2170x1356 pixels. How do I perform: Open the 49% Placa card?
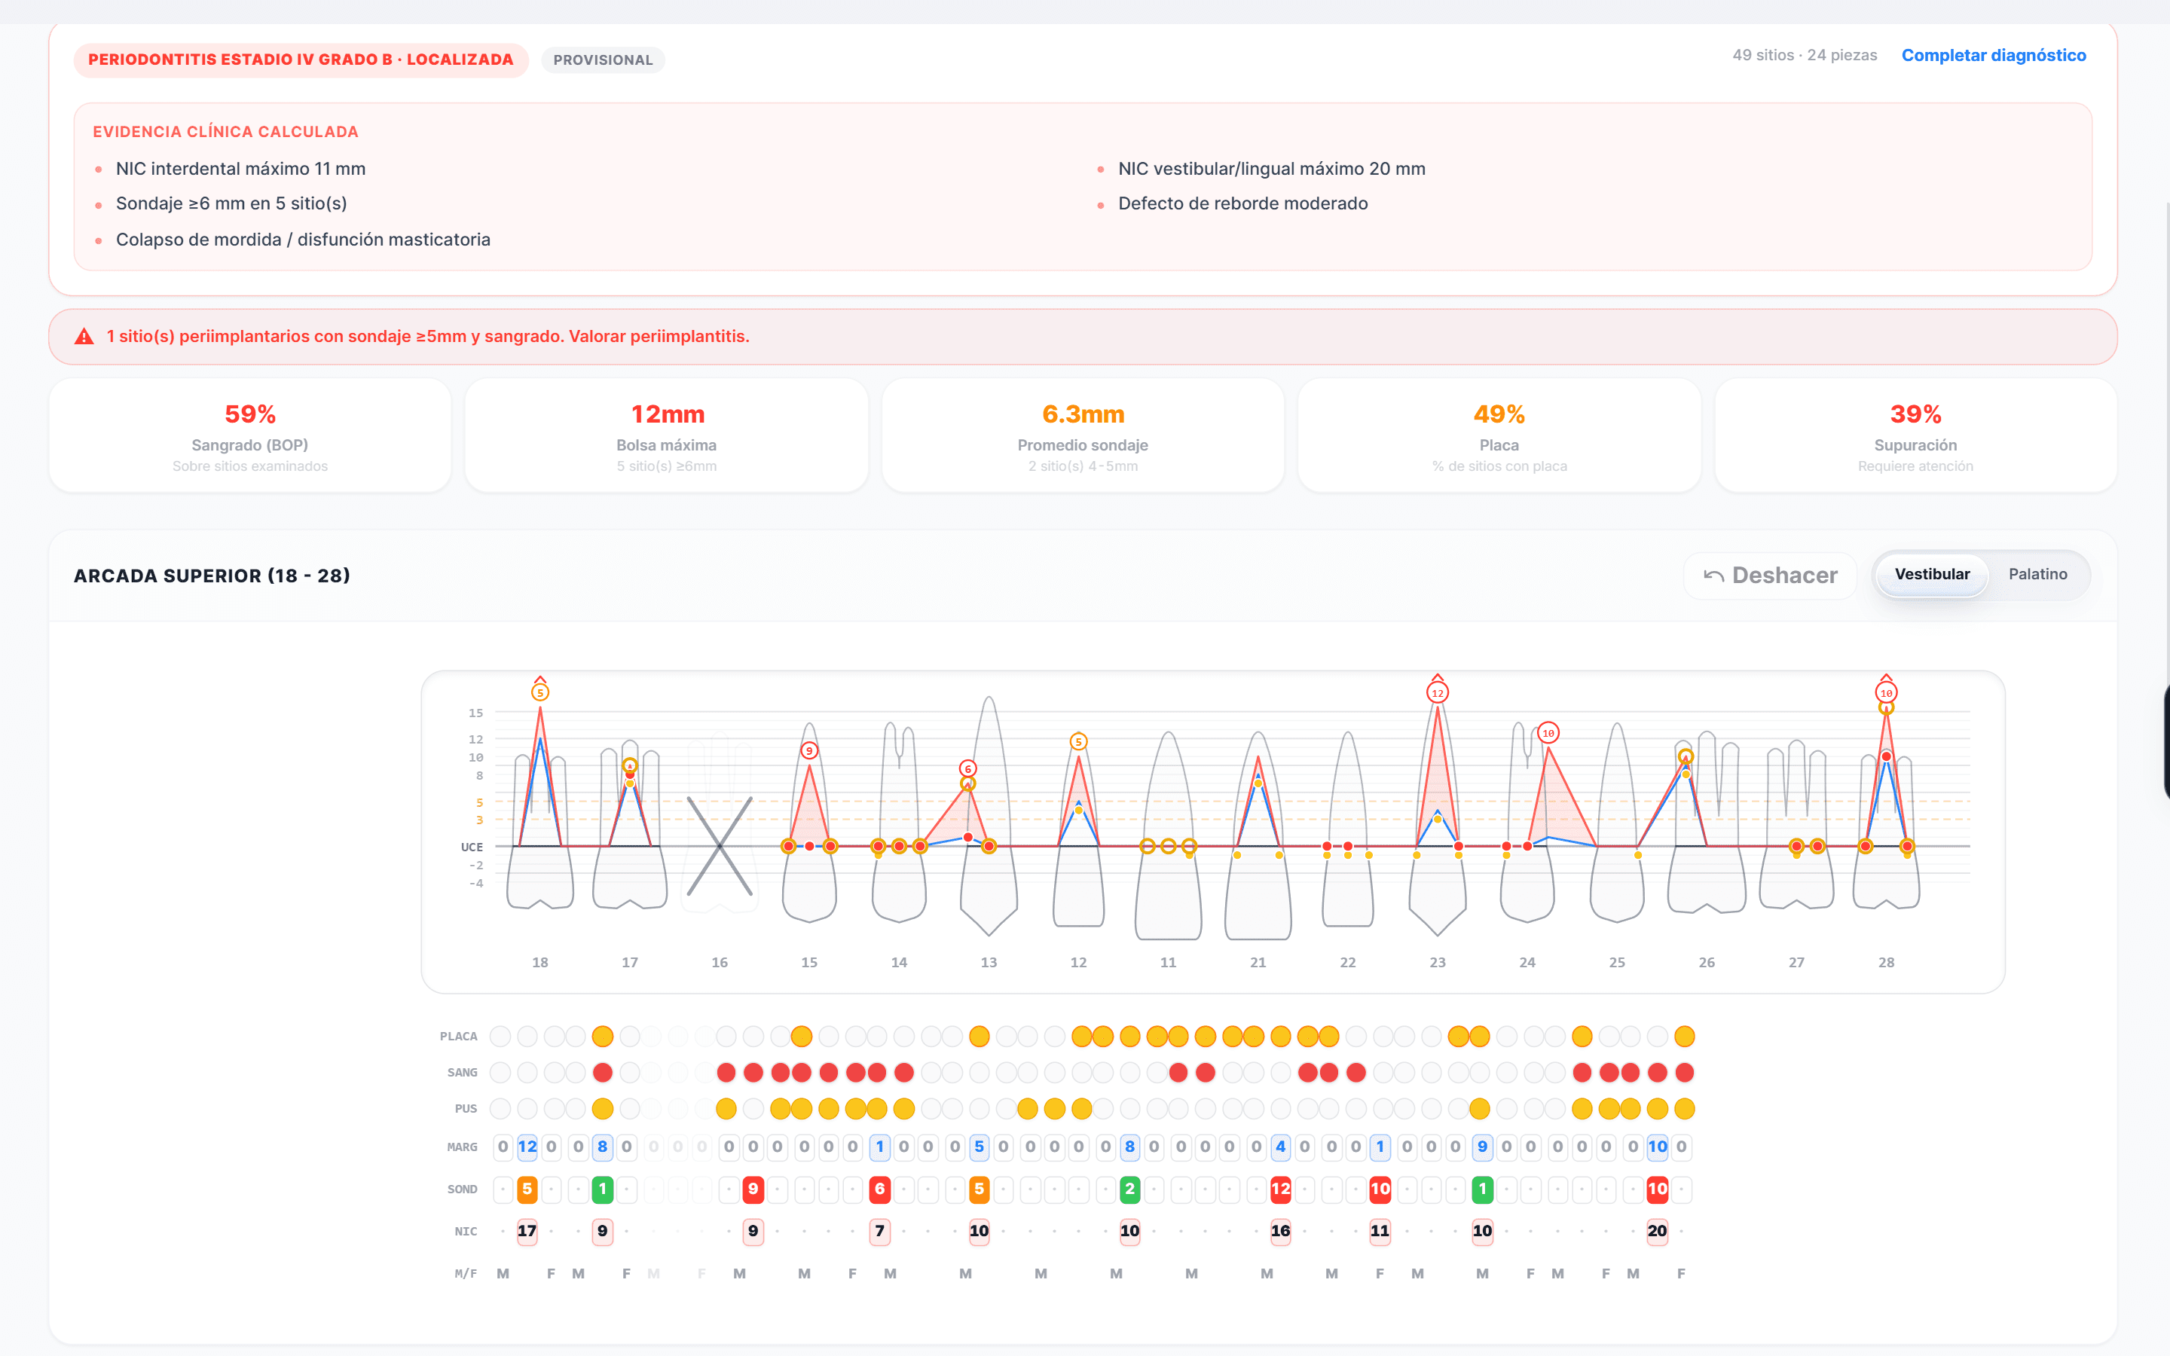point(1499,436)
